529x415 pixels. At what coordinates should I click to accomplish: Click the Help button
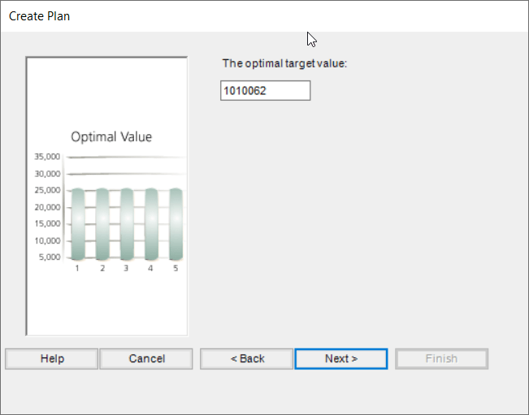pyautogui.click(x=52, y=359)
